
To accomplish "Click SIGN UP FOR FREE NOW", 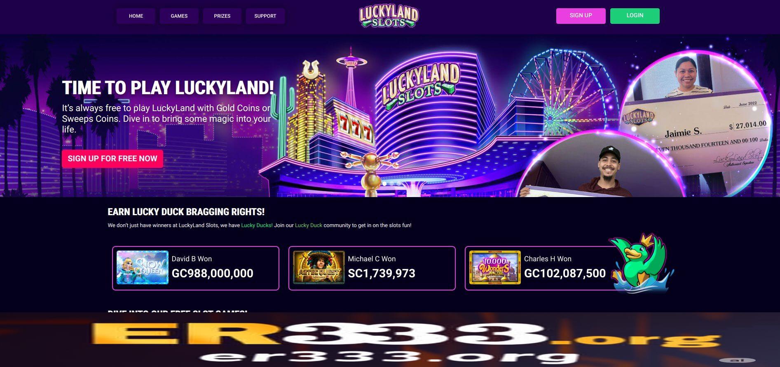I will click(x=112, y=159).
